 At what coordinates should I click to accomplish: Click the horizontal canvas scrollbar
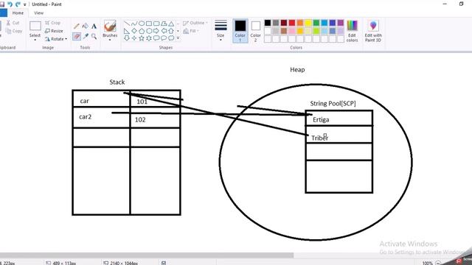(x=147, y=255)
